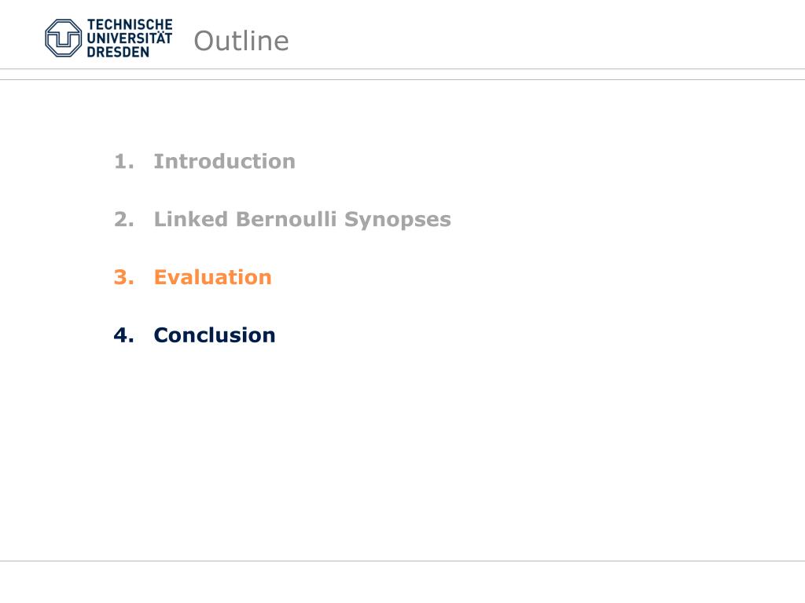Select the word UNIVERSITÄT in the logo
Viewport: 805px width, 603px height.
click(130, 38)
